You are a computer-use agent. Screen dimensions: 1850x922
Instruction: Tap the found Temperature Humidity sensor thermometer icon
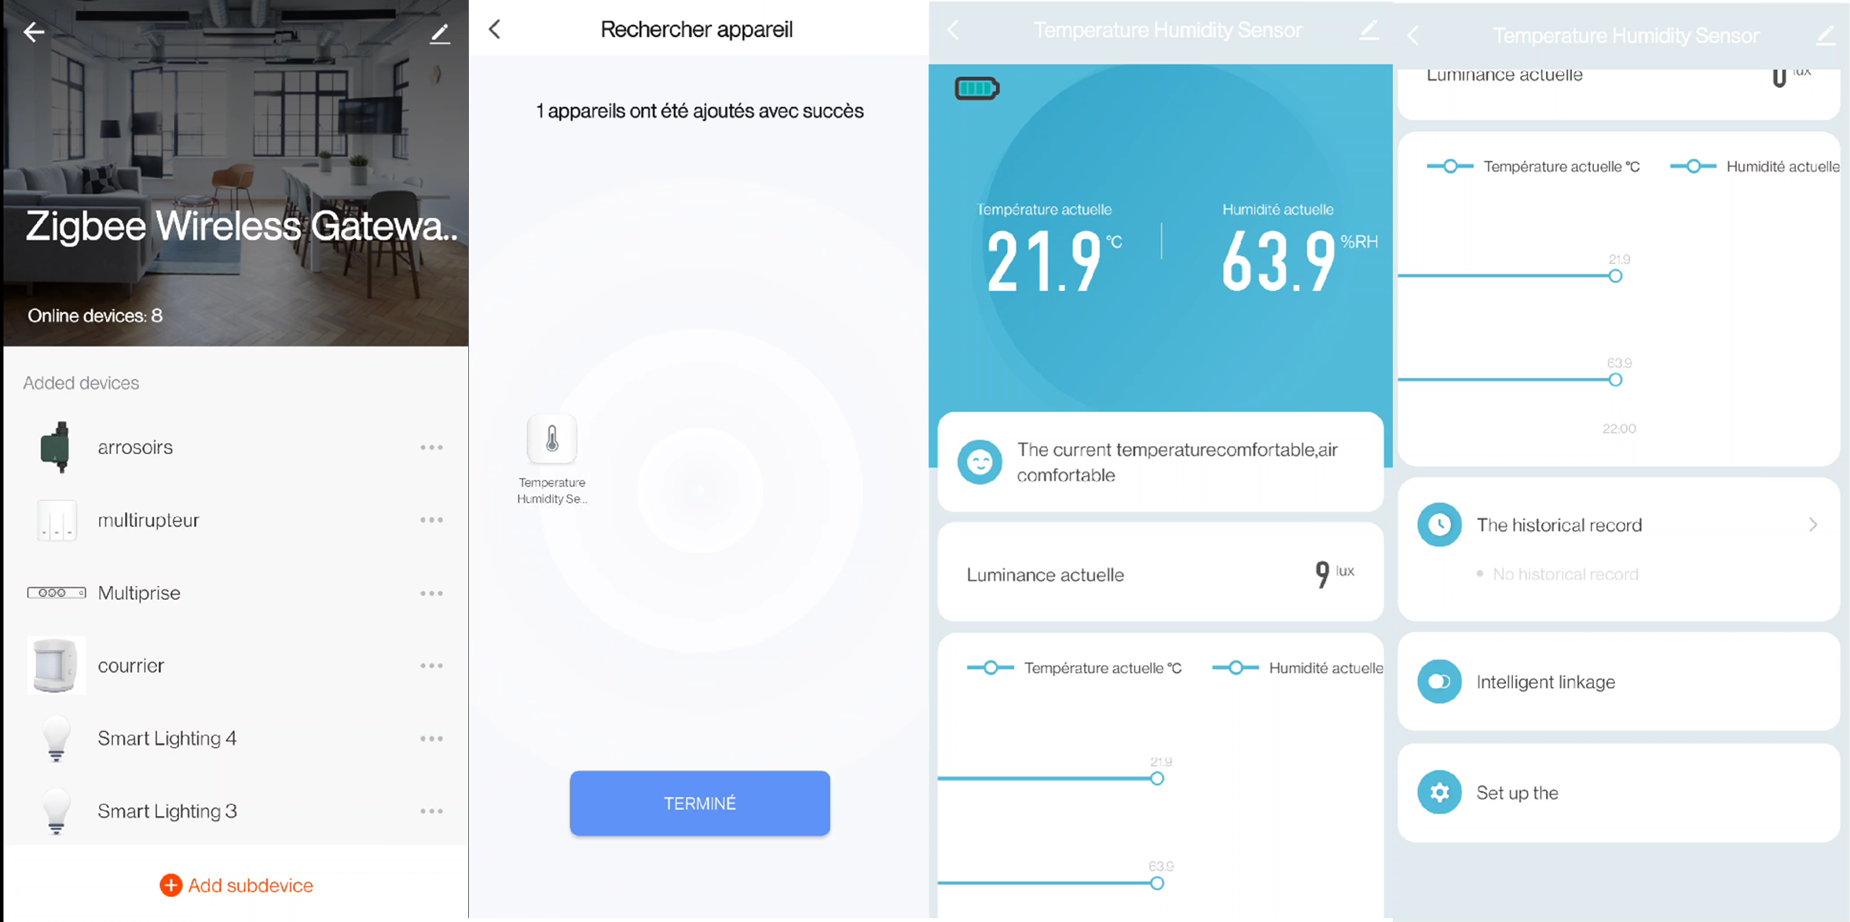point(552,438)
